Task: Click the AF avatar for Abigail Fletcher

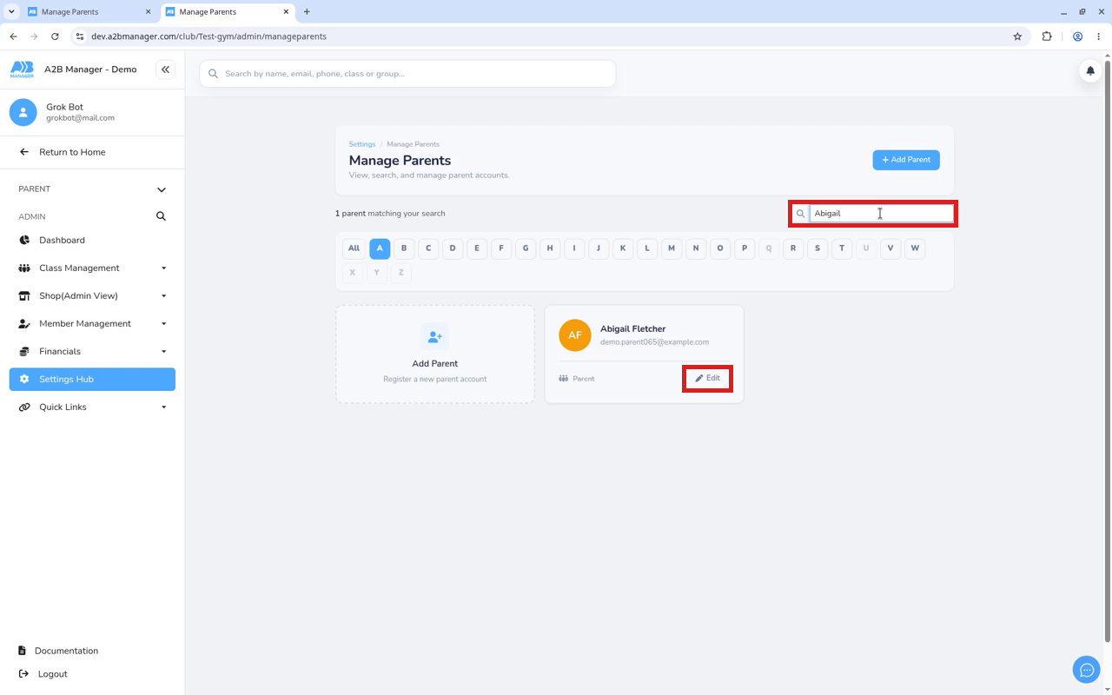Action: click(x=575, y=335)
